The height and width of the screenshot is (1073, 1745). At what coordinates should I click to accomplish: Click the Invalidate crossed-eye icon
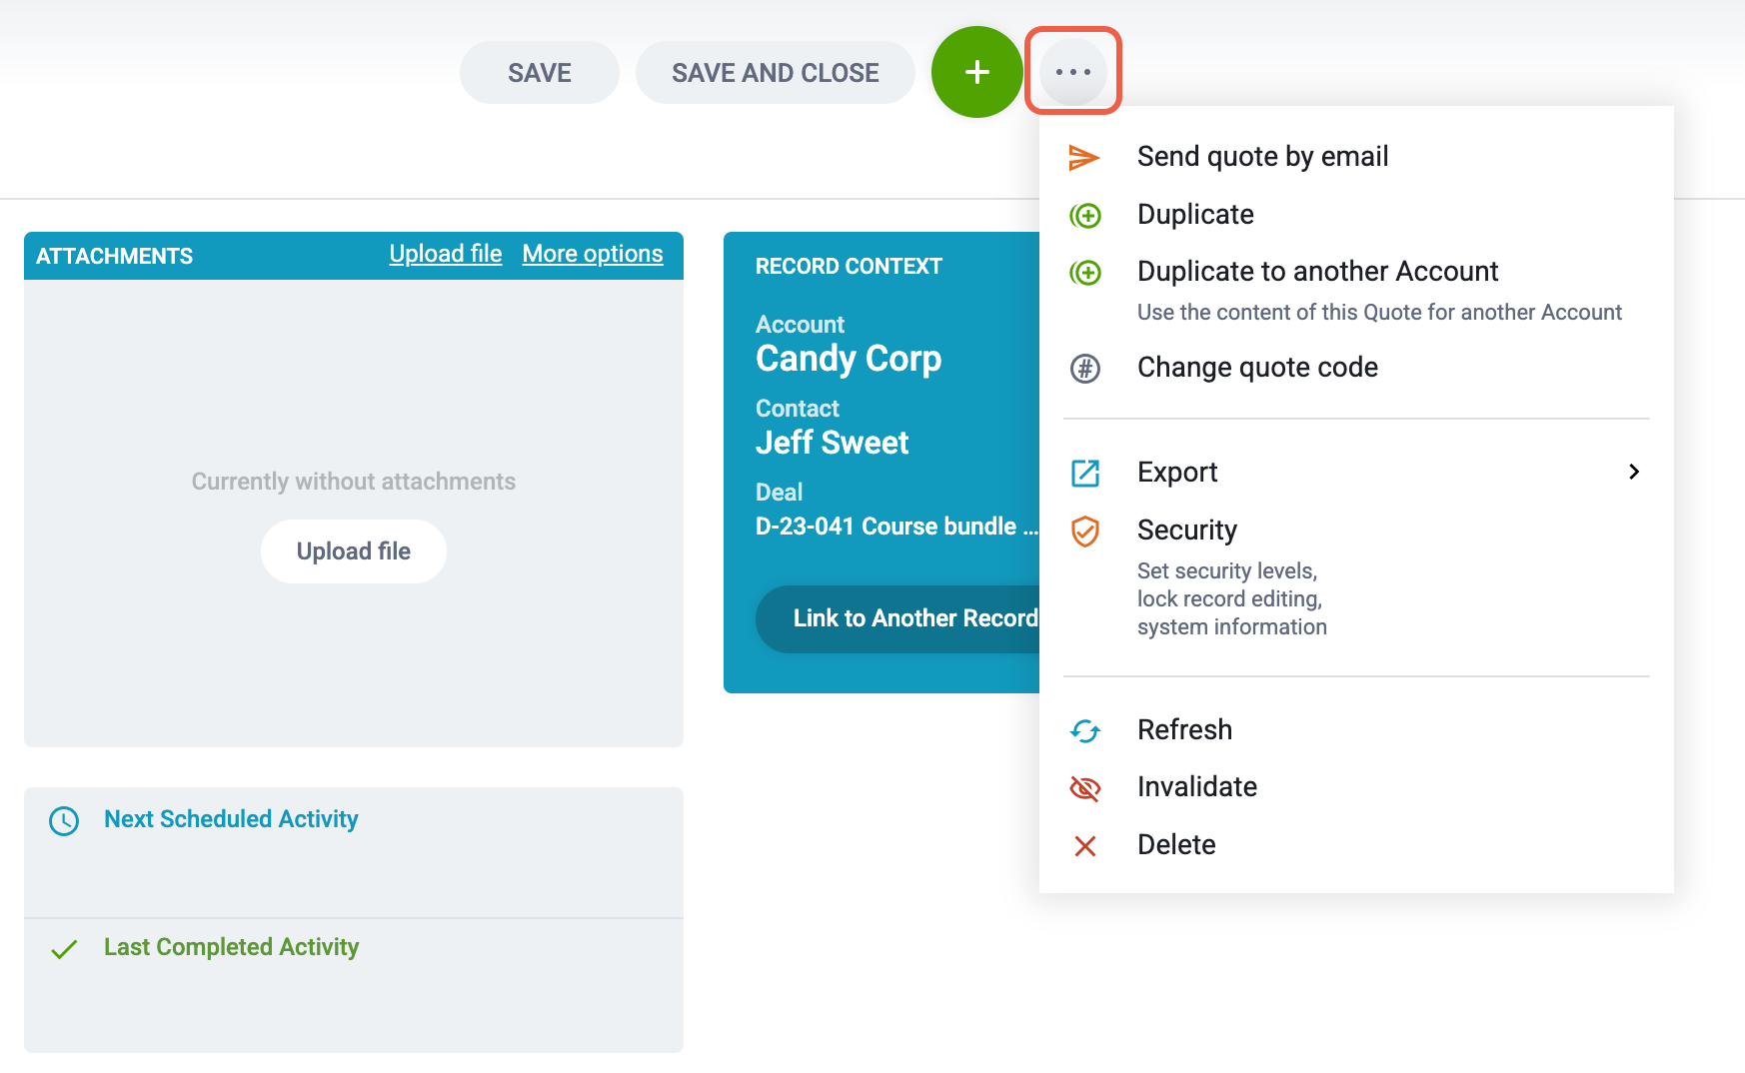pyautogui.click(x=1085, y=788)
